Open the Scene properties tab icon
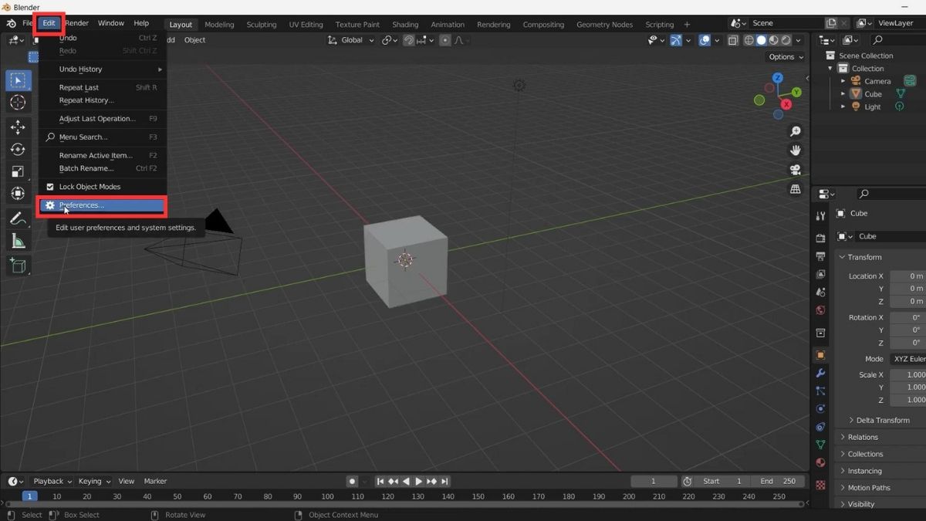This screenshot has width=926, height=521. pyautogui.click(x=820, y=293)
